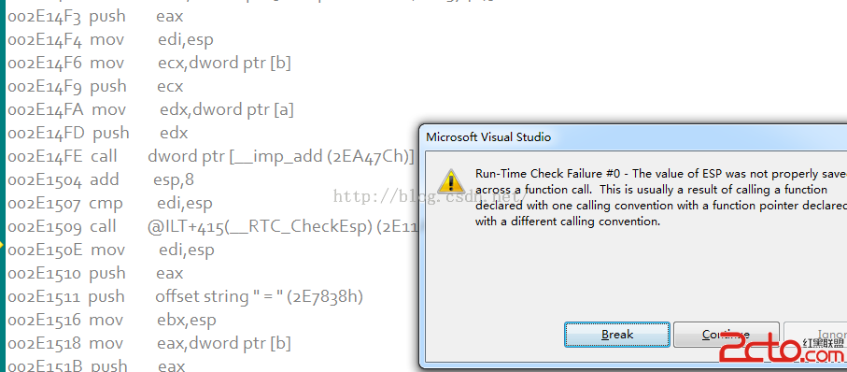Click the Continue button in the dialog
Image resolution: width=847 pixels, height=372 pixels.
726,335
